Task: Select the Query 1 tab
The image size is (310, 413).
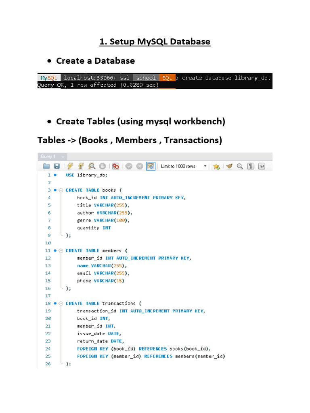Action: pyautogui.click(x=48, y=156)
